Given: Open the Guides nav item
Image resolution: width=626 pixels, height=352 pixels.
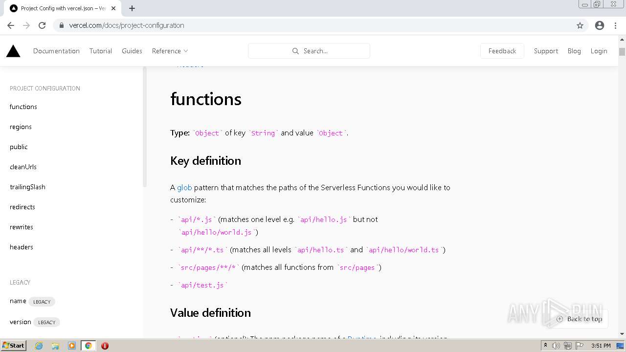Looking at the screenshot, I should point(132,51).
